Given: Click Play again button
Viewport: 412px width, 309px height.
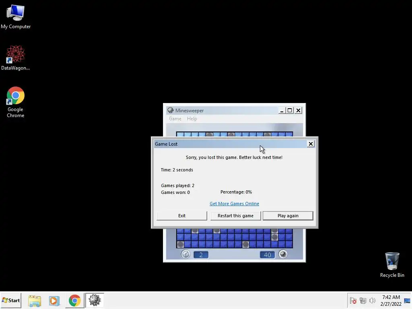Looking at the screenshot, I should [x=288, y=216].
